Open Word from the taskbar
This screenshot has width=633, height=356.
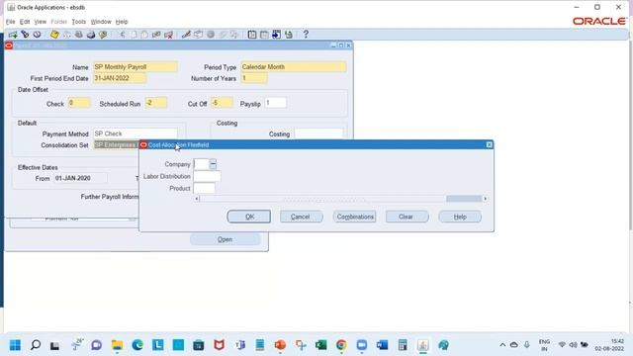383,345
